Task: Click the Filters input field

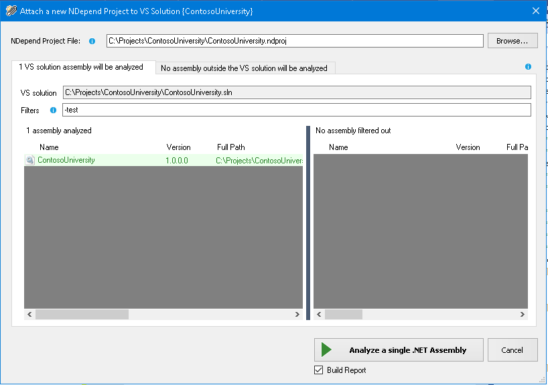Action: tap(297, 110)
